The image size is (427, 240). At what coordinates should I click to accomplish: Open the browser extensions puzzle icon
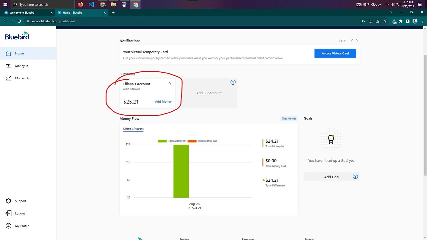click(x=401, y=21)
